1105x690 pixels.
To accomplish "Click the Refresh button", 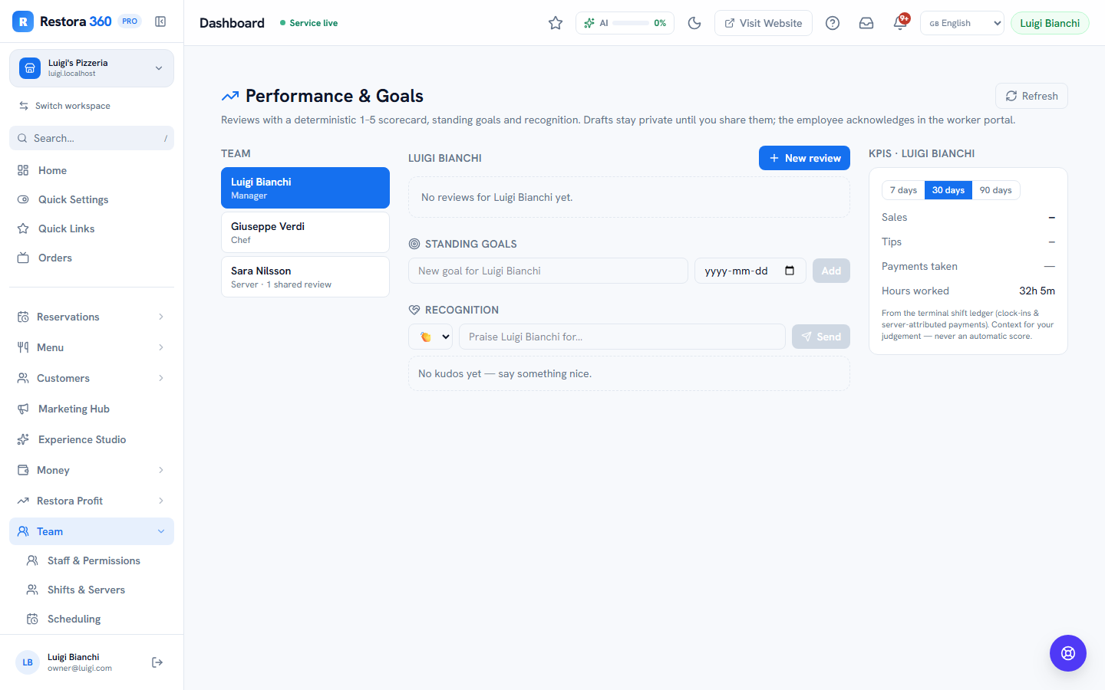I will (x=1031, y=96).
